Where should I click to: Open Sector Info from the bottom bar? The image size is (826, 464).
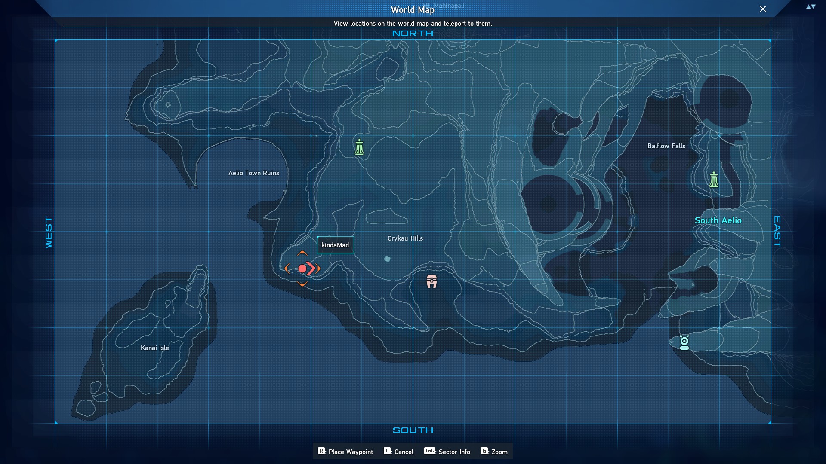[x=447, y=452]
